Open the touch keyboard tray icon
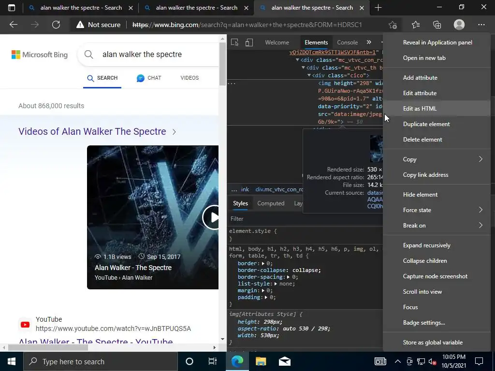The width and height of the screenshot is (495, 371). (x=380, y=361)
